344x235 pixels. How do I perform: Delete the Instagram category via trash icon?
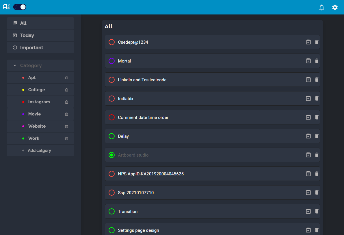[66, 102]
